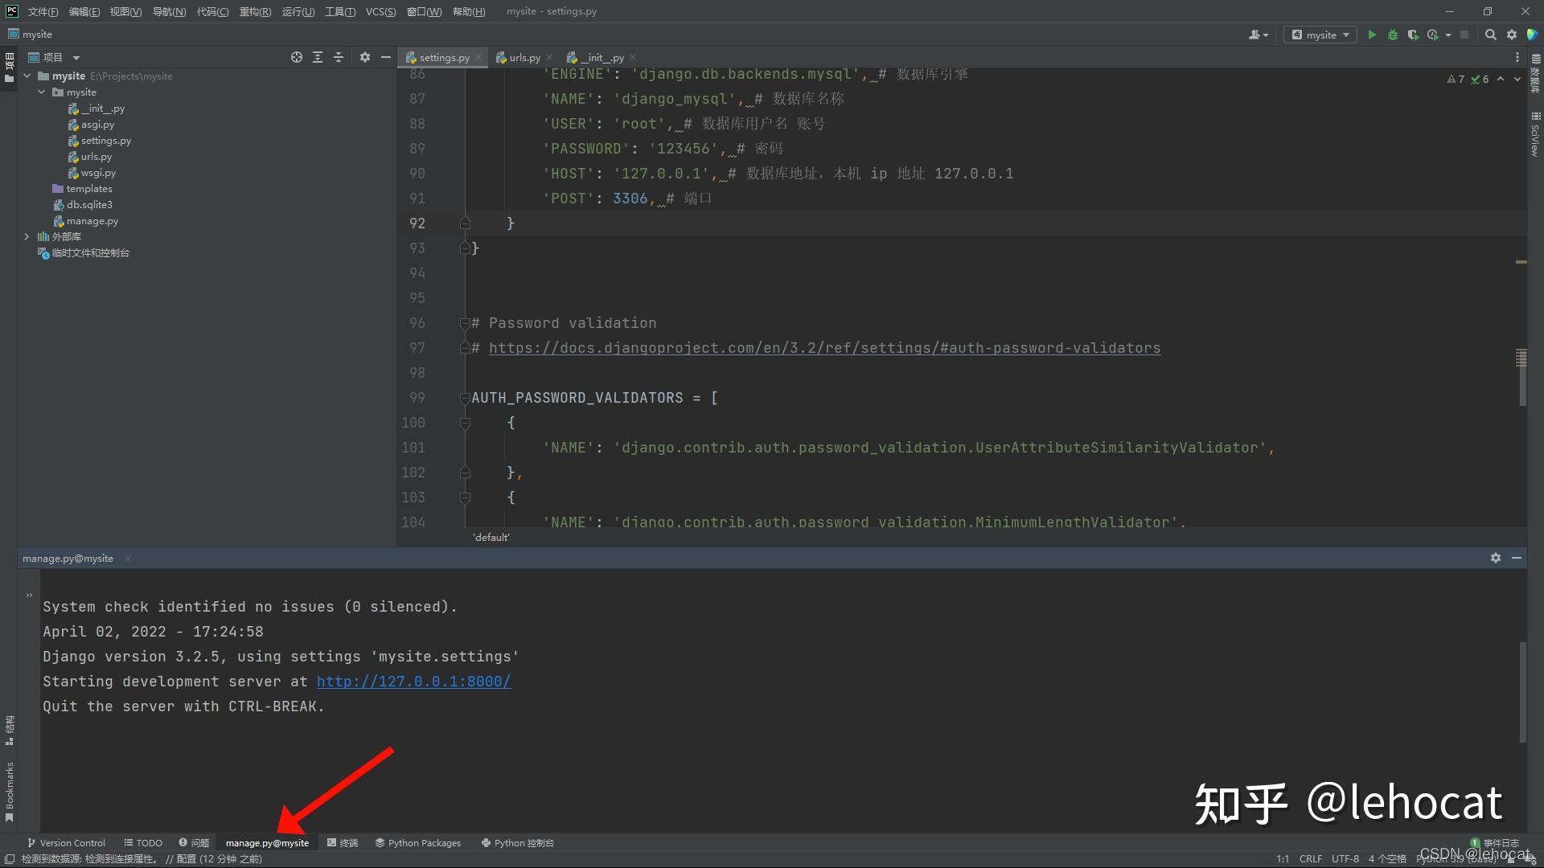Click Collapse All in Project panel

click(x=339, y=57)
